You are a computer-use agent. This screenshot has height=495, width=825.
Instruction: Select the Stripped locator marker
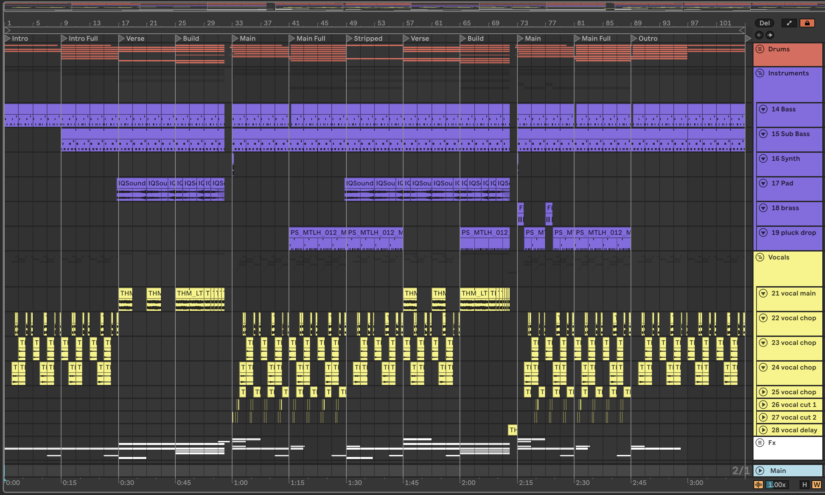(349, 38)
